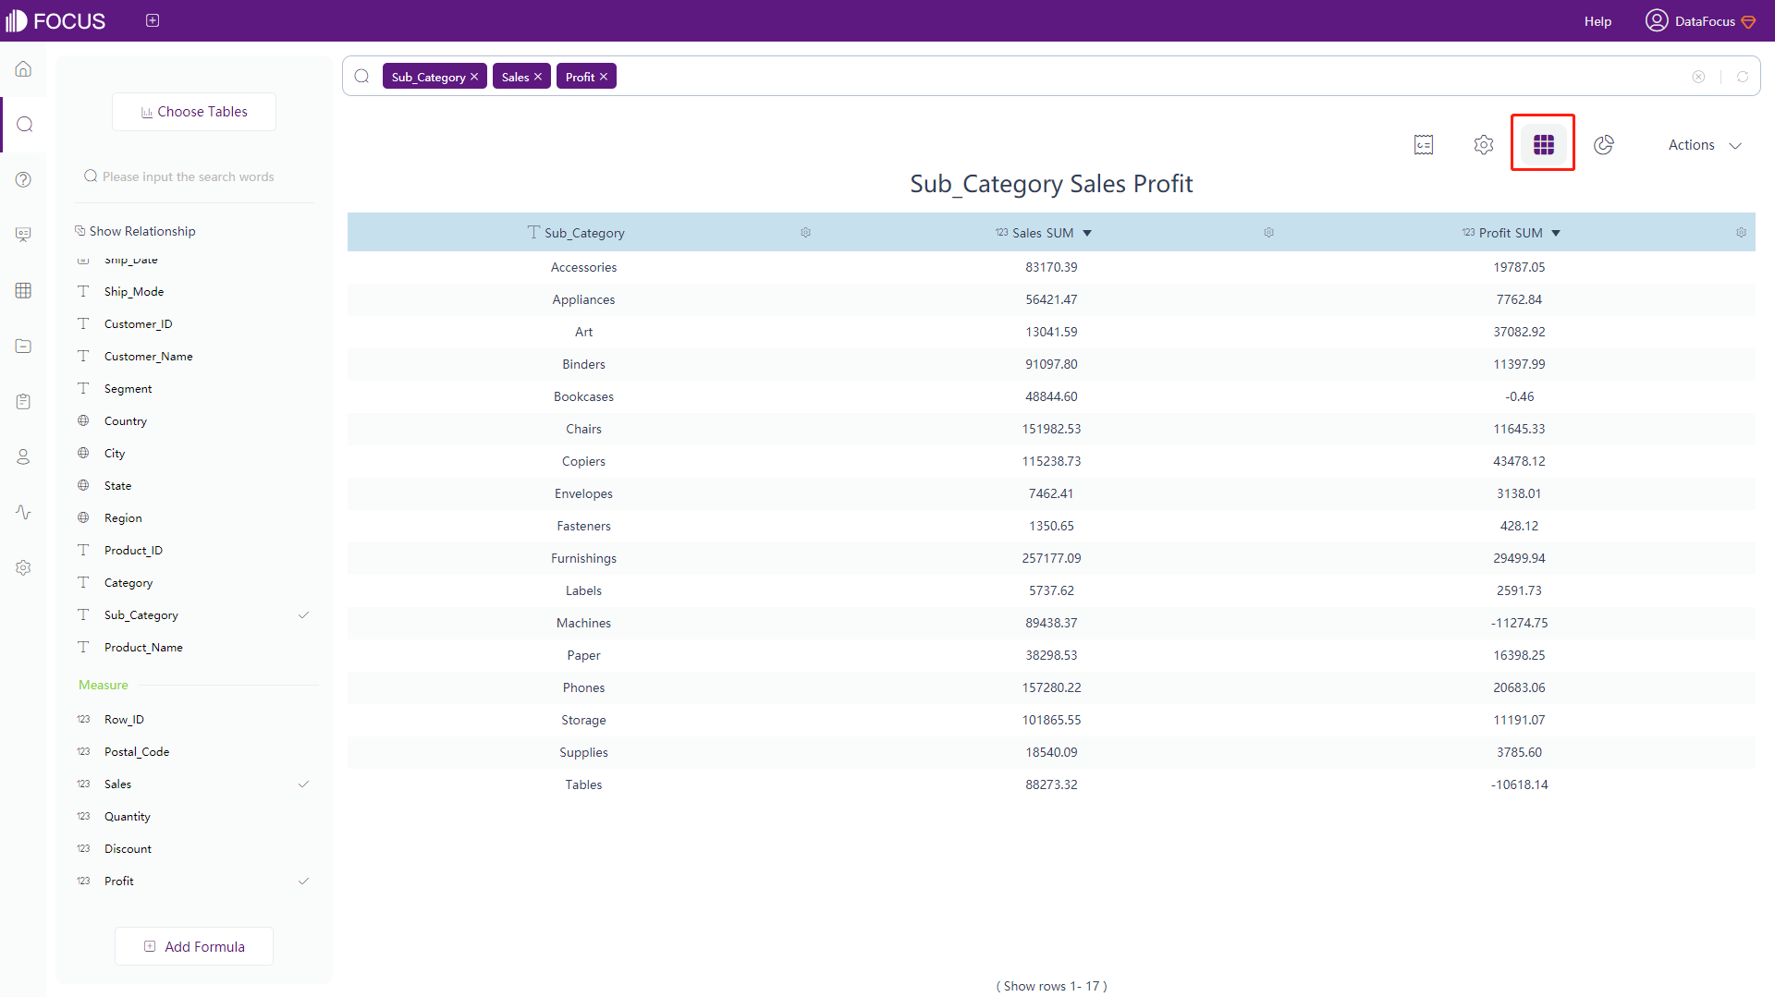Open the data tables sidebar icon
The height and width of the screenshot is (997, 1775).
[x=24, y=290]
